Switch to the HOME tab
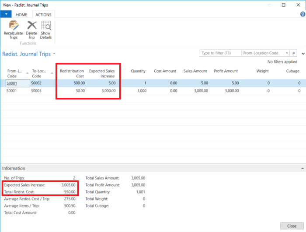Viewport: 306px width, 232px height. (21, 14)
